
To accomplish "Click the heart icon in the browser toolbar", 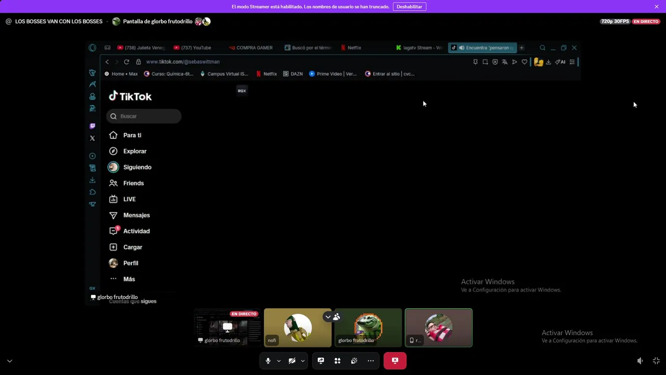I will point(524,62).
